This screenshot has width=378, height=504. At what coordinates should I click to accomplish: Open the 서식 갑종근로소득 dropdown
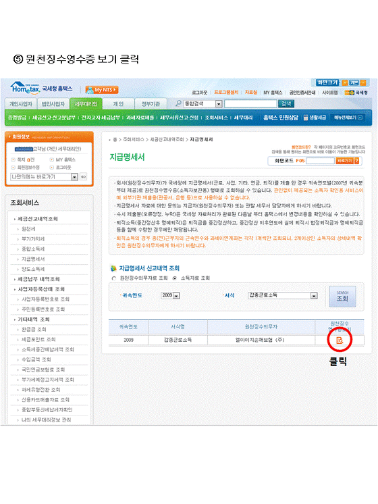283,295
